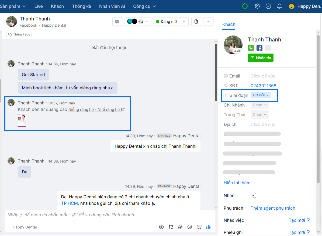Open the Thống kê menu
The height and width of the screenshot is (236, 322).
point(82,6)
